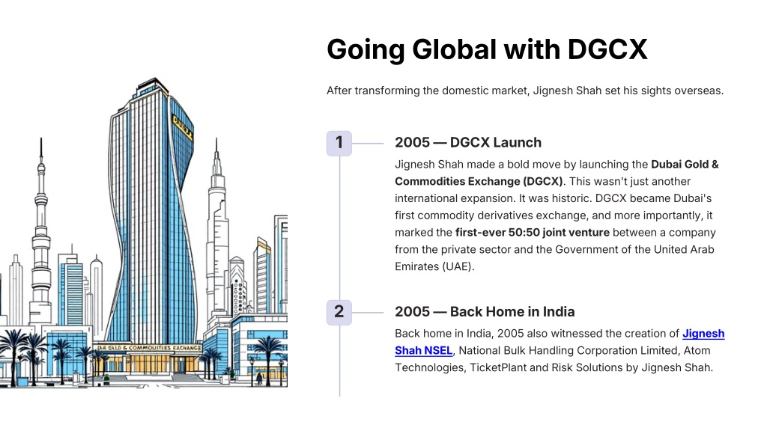767x431 pixels.
Task: Click the 'After transforming the domestic market' subtitle
Action: (x=525, y=91)
